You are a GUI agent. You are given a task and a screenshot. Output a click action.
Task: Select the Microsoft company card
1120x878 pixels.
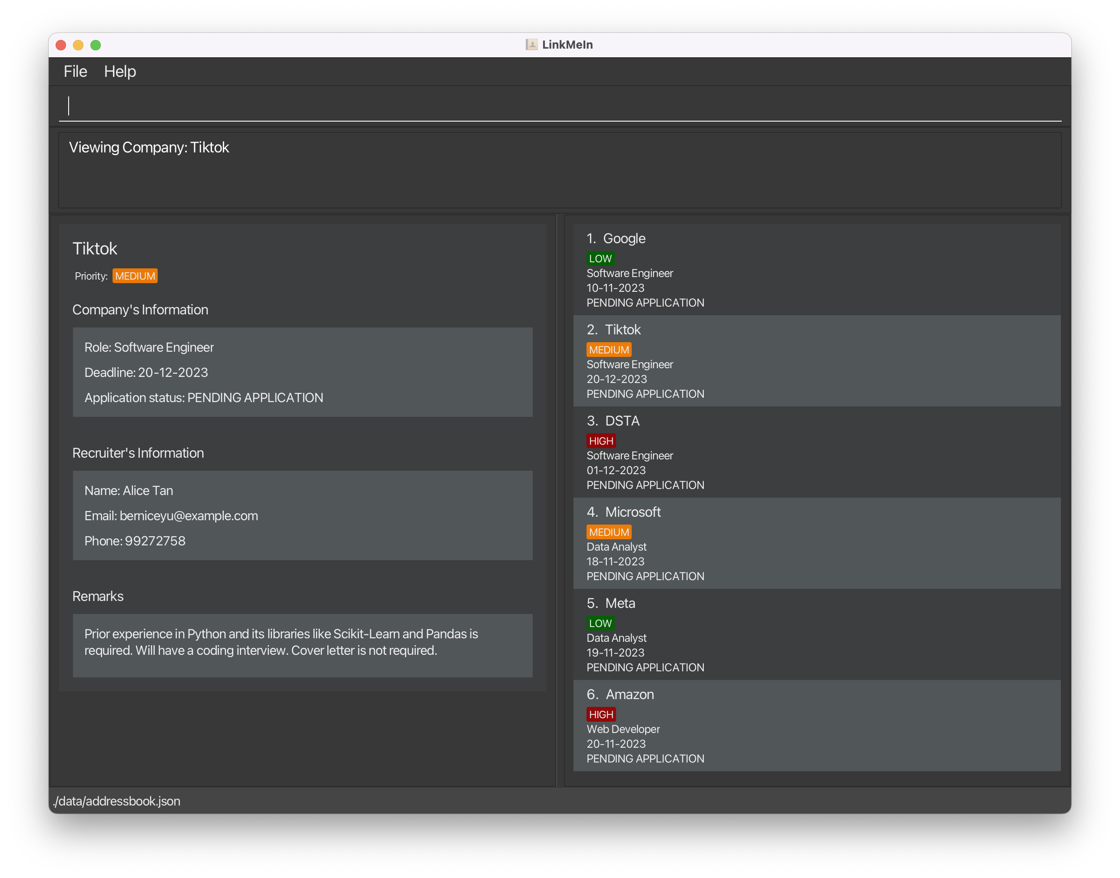817,543
